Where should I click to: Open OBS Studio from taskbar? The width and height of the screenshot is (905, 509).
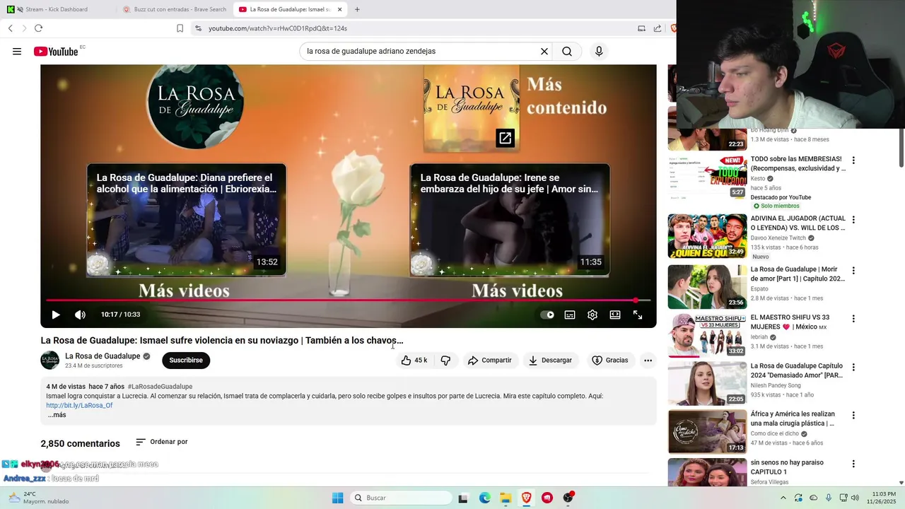click(x=568, y=498)
